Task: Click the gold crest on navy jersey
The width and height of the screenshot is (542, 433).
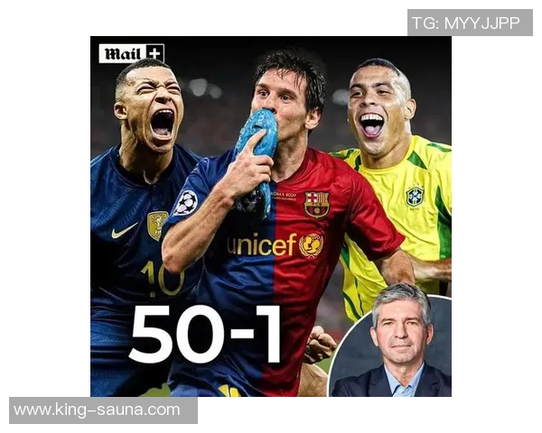Action: pyautogui.click(x=157, y=226)
